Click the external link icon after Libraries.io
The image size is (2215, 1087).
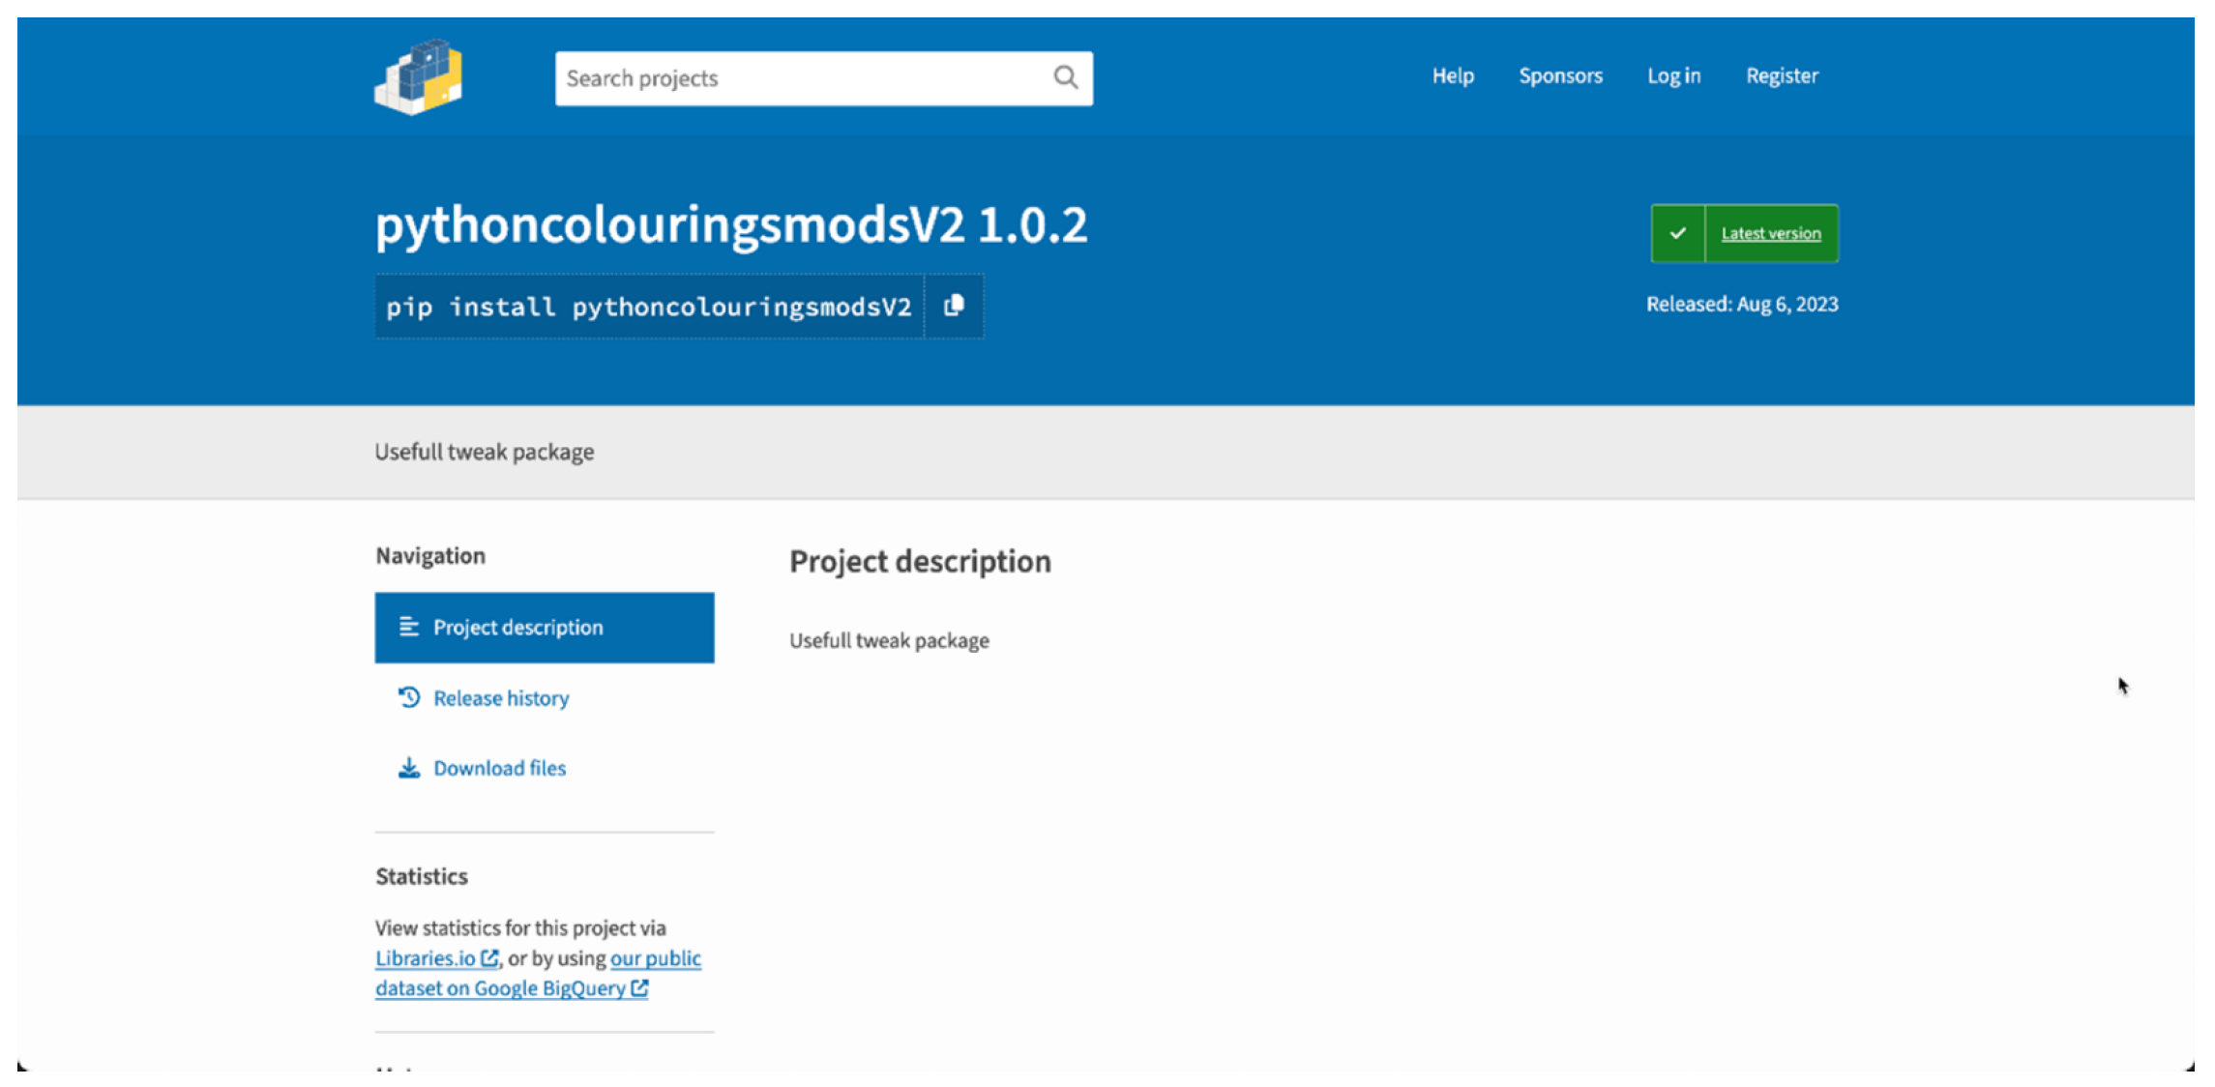pyautogui.click(x=489, y=958)
